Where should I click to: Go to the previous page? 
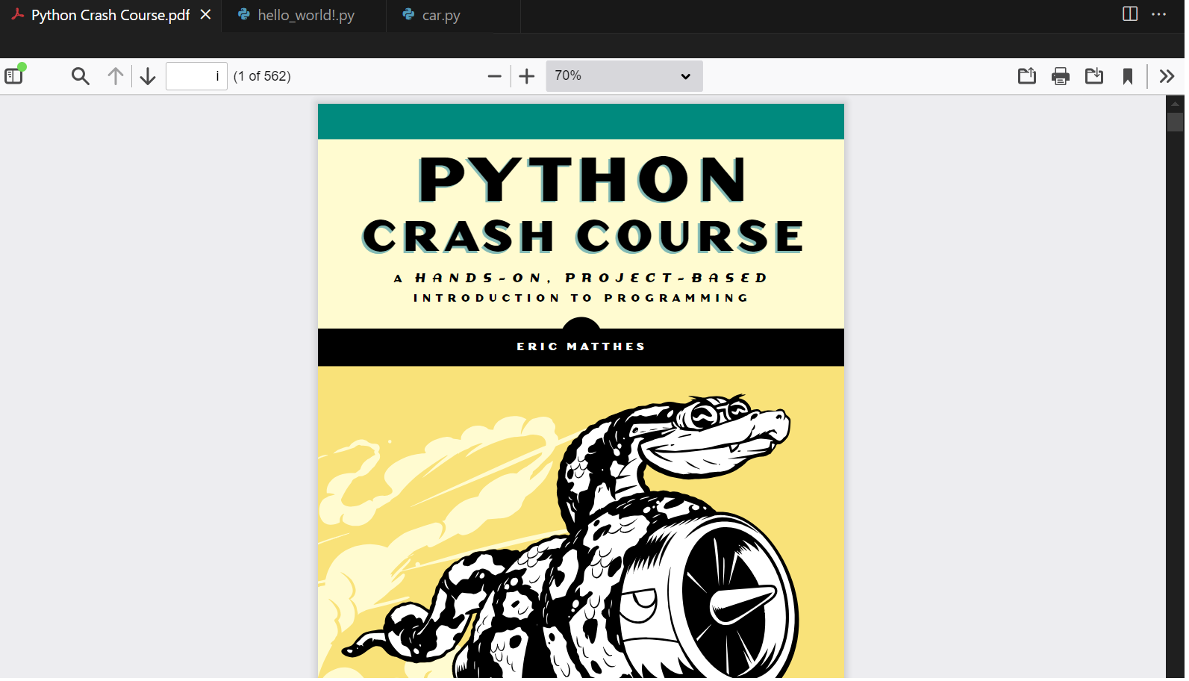116,76
